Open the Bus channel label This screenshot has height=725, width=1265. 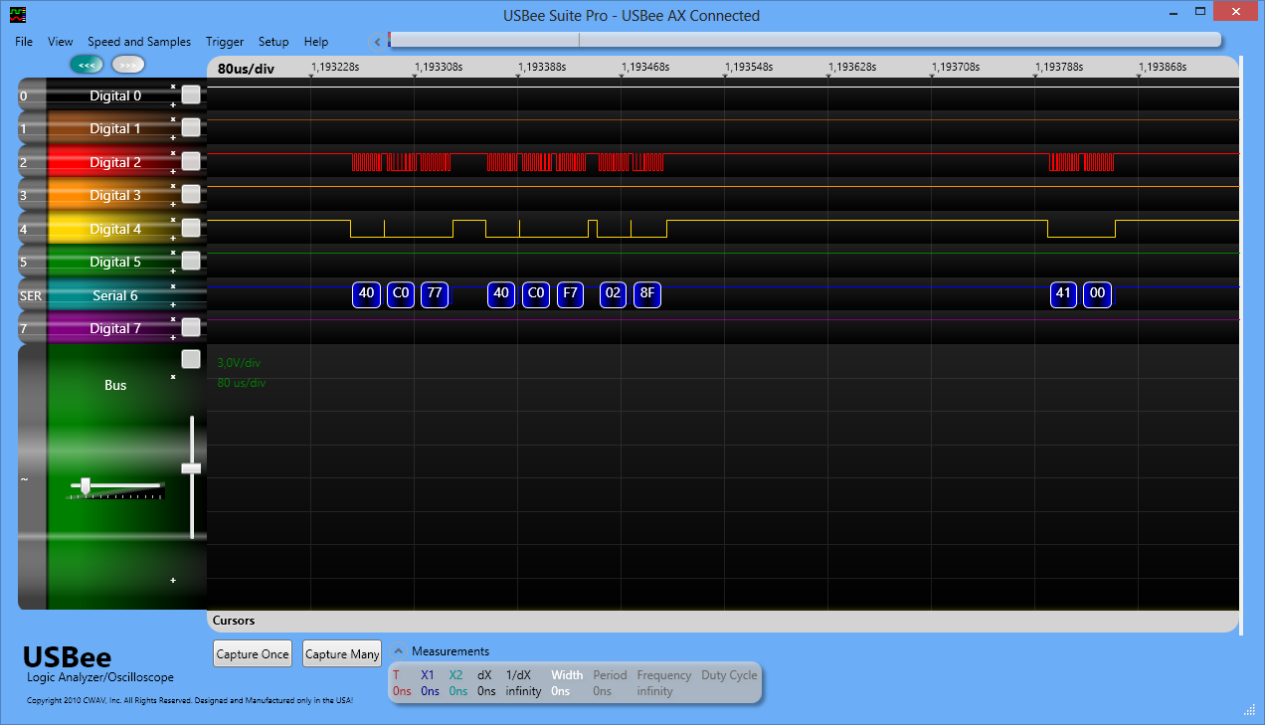(115, 385)
